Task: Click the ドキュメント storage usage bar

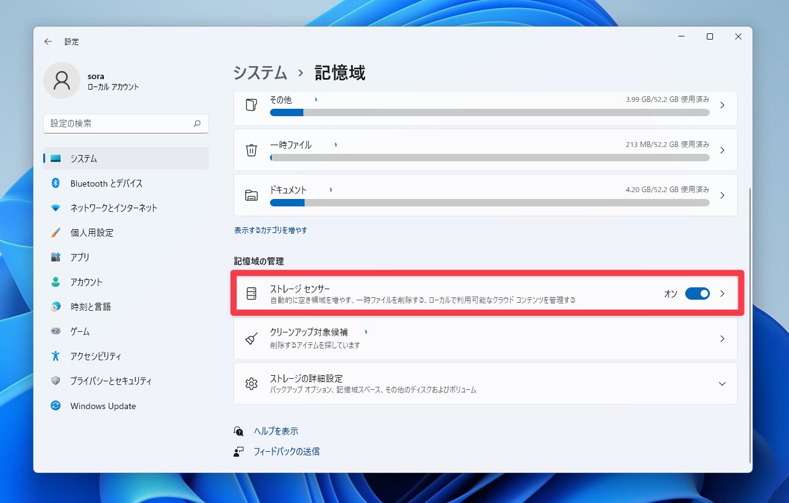Action: coord(489,203)
